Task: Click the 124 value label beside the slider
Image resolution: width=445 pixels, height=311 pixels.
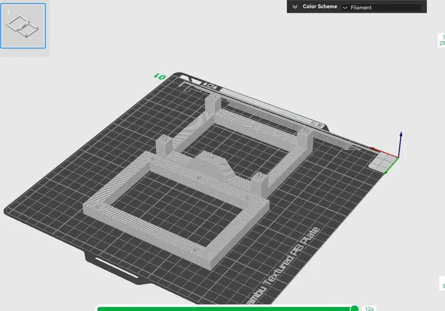Action: pos(369,309)
